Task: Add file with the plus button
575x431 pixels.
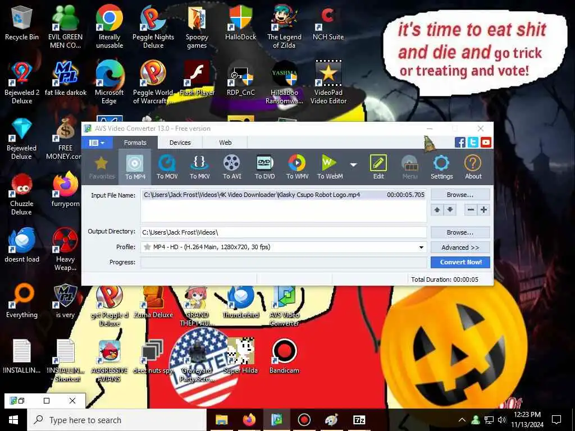Action: point(483,210)
